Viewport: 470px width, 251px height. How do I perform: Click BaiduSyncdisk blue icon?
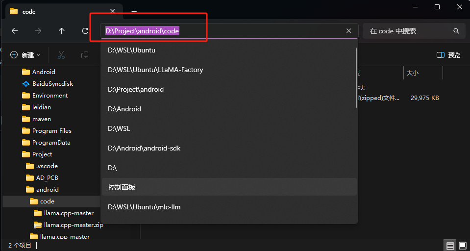[26, 84]
